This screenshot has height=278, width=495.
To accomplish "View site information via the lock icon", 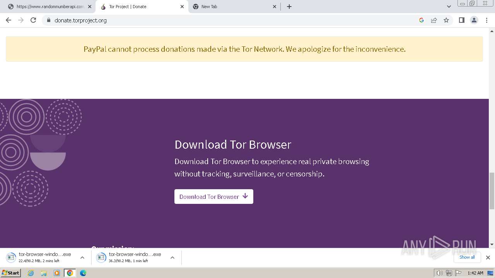I will (x=48, y=20).
